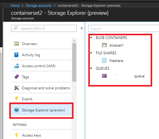
Task: Collapse the FILE SHARES tree node
Action: [x=91, y=53]
